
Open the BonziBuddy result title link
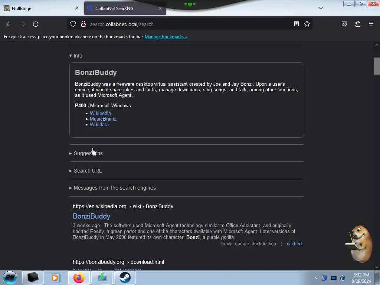(91, 216)
